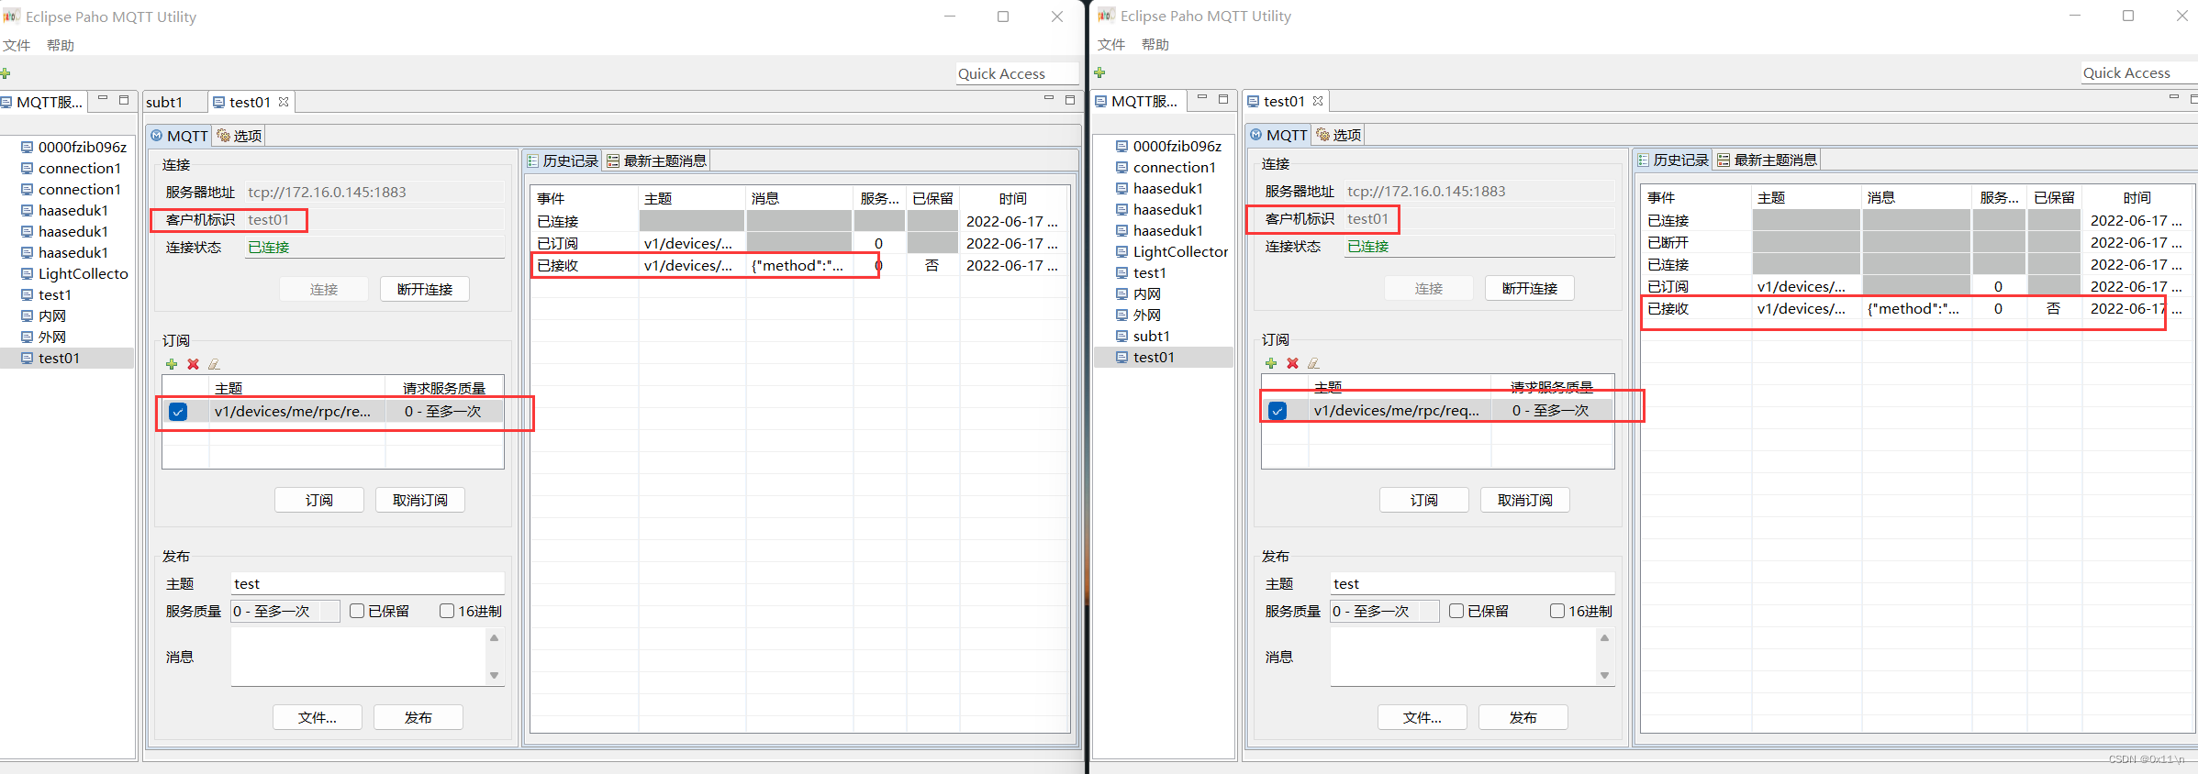Viewport: 2198px width, 774px height.
Task: Maximize editor area in left window
Action: point(1070,100)
